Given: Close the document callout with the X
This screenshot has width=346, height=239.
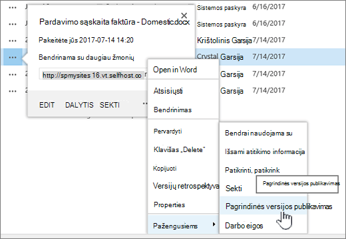Looking at the screenshot, I should 184,15.
